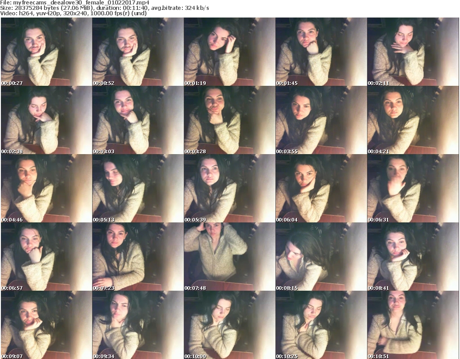Open the thumbnail stamped 00:05:13
460x359 pixels.
(x=138, y=188)
